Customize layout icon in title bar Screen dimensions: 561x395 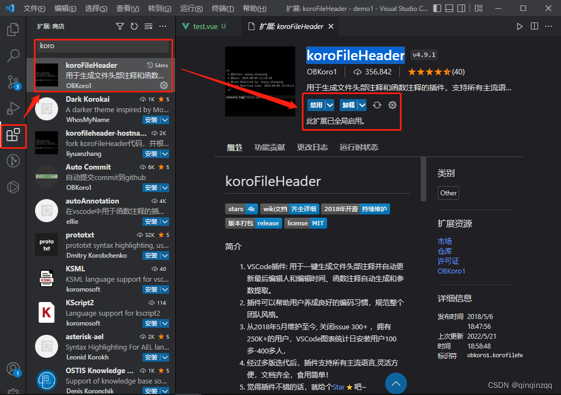pyautogui.click(x=479, y=8)
